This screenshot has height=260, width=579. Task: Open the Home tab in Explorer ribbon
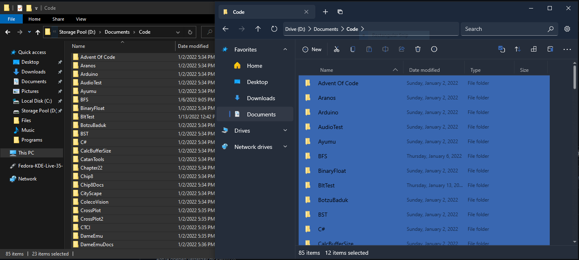point(35,19)
